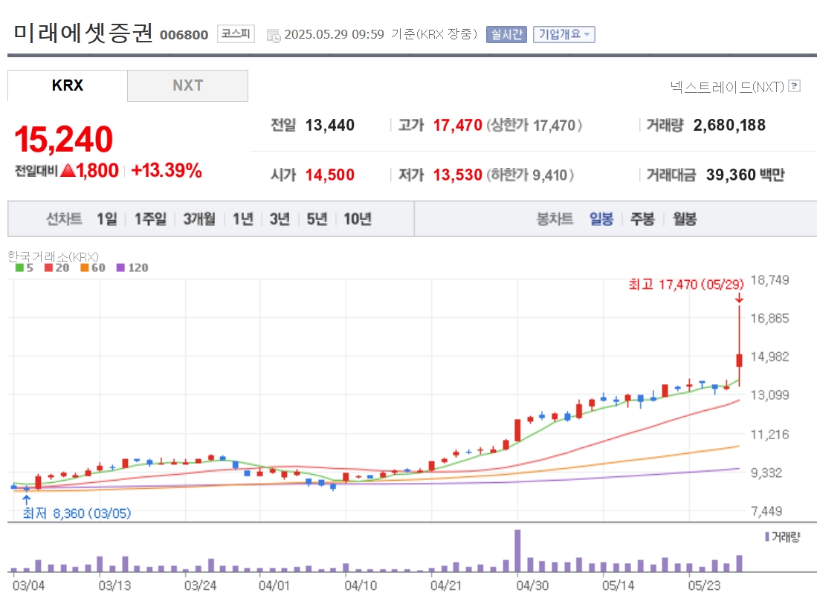Select the 1년 line chart period
This screenshot has width=817, height=613.
[243, 218]
